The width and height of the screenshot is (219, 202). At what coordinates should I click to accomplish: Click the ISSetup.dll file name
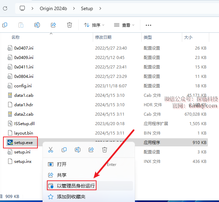click(24, 123)
